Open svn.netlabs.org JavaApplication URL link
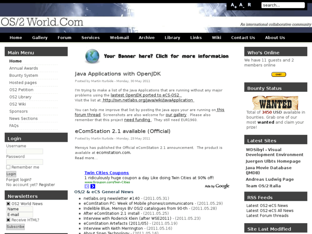Screen dimensions: 312x234 click(x=148, y=100)
